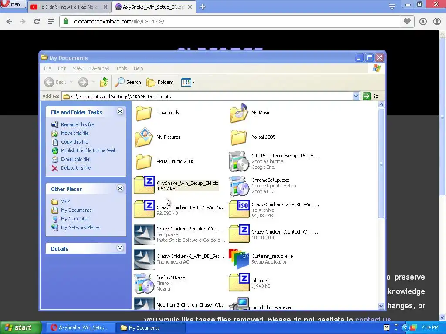Click Delete this file link
The image size is (446, 334).
tap(76, 168)
